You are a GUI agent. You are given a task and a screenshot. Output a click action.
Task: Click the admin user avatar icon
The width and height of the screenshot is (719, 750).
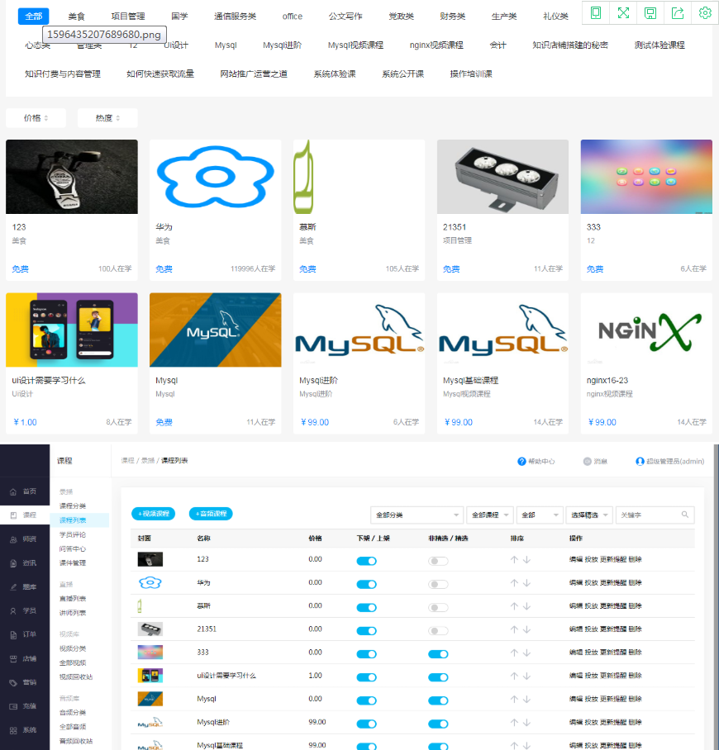tap(640, 461)
